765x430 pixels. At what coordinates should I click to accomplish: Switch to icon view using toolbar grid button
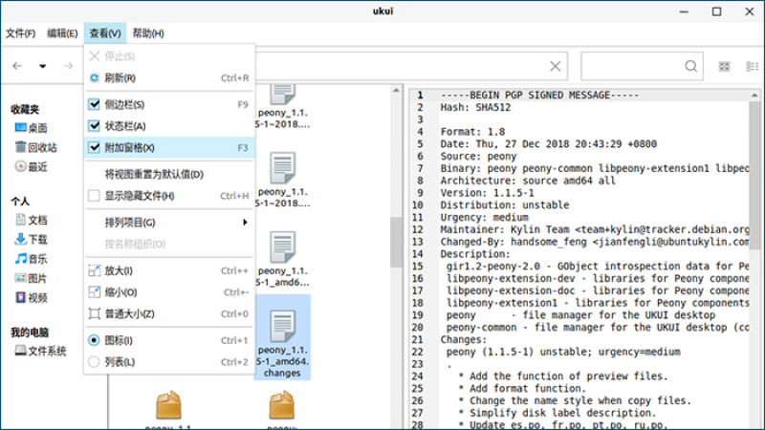coord(724,66)
